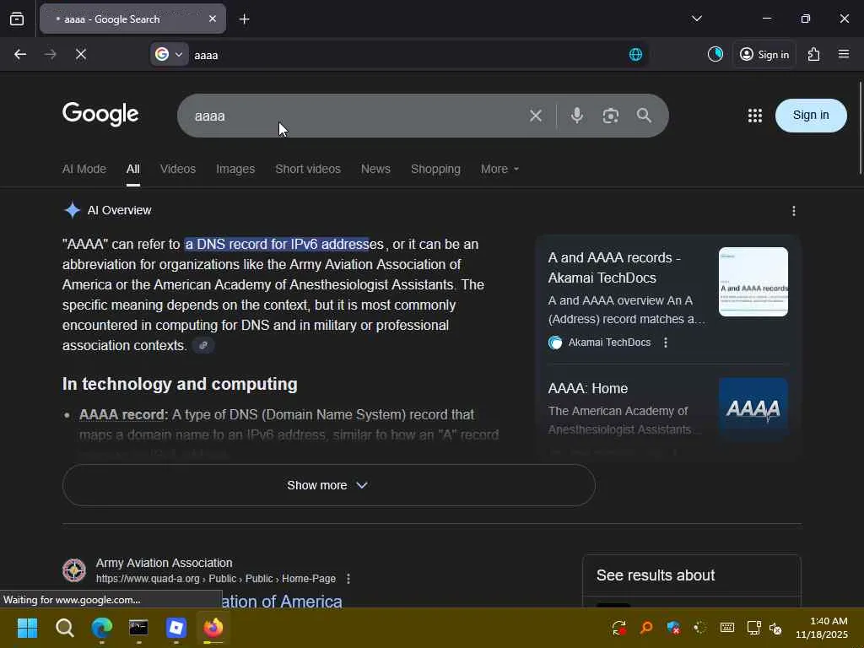Image resolution: width=864 pixels, height=648 pixels.
Task: Open the Windows Start menu
Action: pyautogui.click(x=27, y=628)
